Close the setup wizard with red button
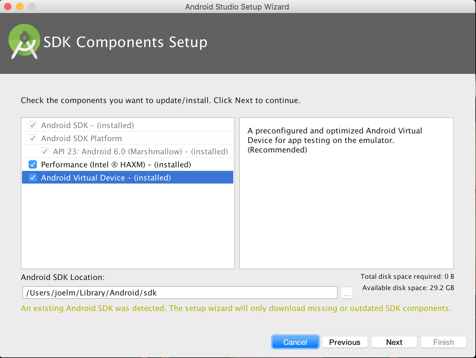The height and width of the screenshot is (358, 476). [x=8, y=7]
